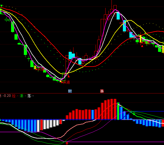164x145 pixels.
Task: Click the red 涨 event marker
Action: [x=102, y=91]
